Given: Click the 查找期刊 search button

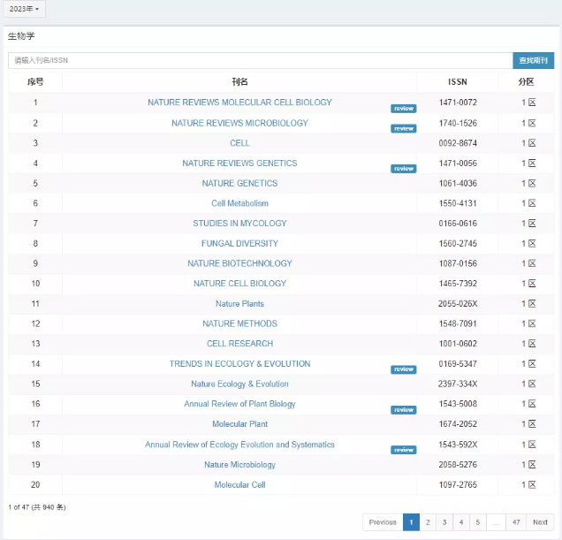Looking at the screenshot, I should pyautogui.click(x=534, y=60).
